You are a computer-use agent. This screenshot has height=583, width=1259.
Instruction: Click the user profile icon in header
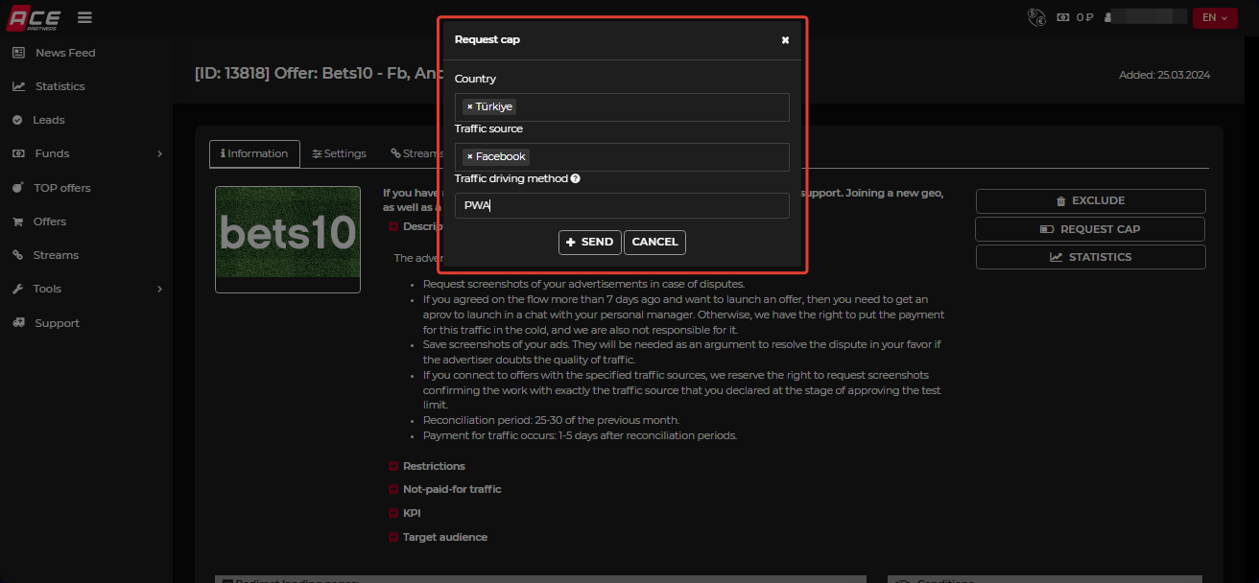pos(1108,17)
